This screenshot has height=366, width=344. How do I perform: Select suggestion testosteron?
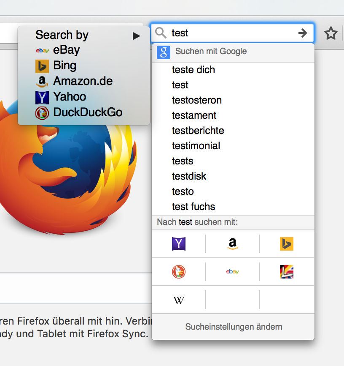coord(233,100)
